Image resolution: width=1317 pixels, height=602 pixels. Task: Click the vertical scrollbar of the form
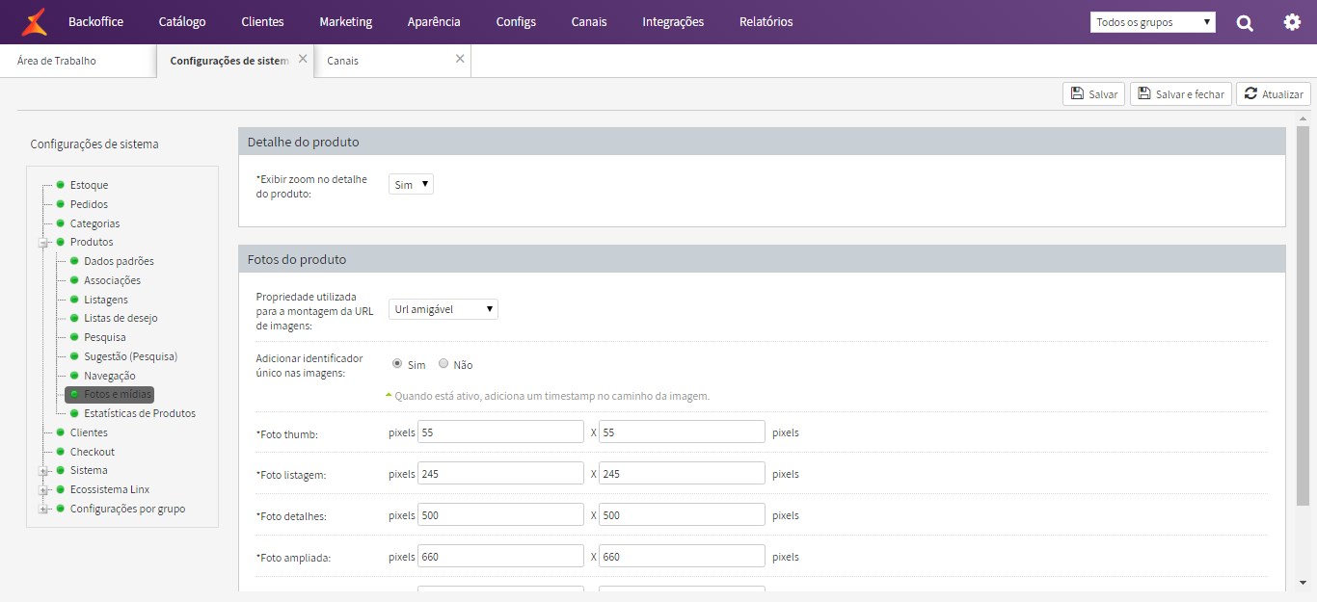point(1303,315)
